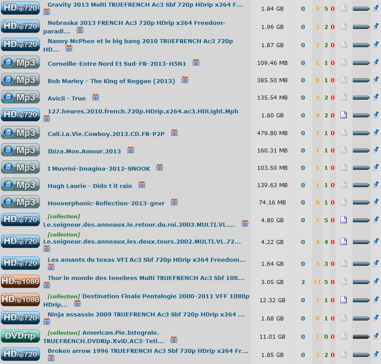The height and width of the screenshot is (364, 381).
Task: Open 127.heures.2010.french.720p torrent link
Action: coord(143,111)
